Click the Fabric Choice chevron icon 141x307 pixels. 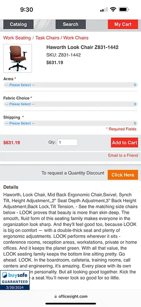point(135,104)
